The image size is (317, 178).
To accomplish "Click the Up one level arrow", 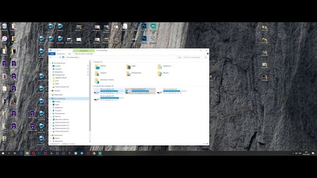I will point(60,57).
